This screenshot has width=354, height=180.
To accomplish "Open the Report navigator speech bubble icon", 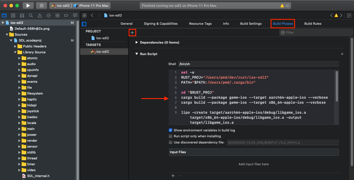I will [75, 16].
